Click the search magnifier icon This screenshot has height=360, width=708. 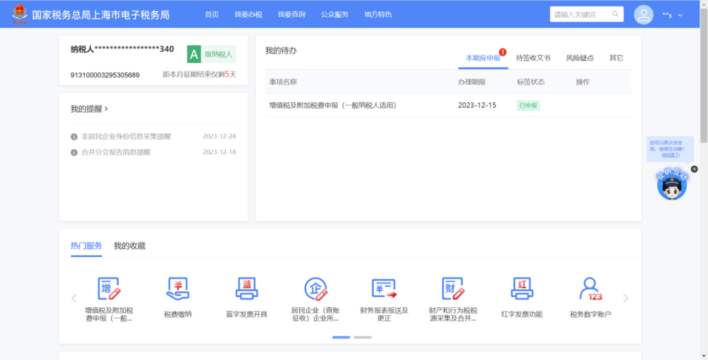point(615,14)
